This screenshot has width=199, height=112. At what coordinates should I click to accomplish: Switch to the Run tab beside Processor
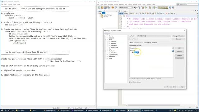(x=141, y=43)
